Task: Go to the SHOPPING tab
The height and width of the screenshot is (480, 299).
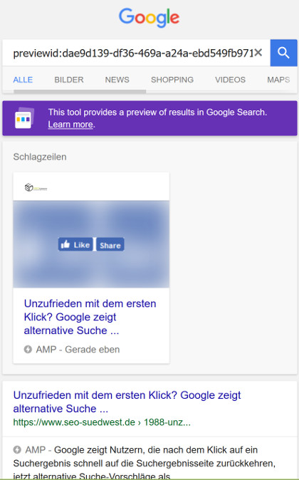Action: pos(172,80)
